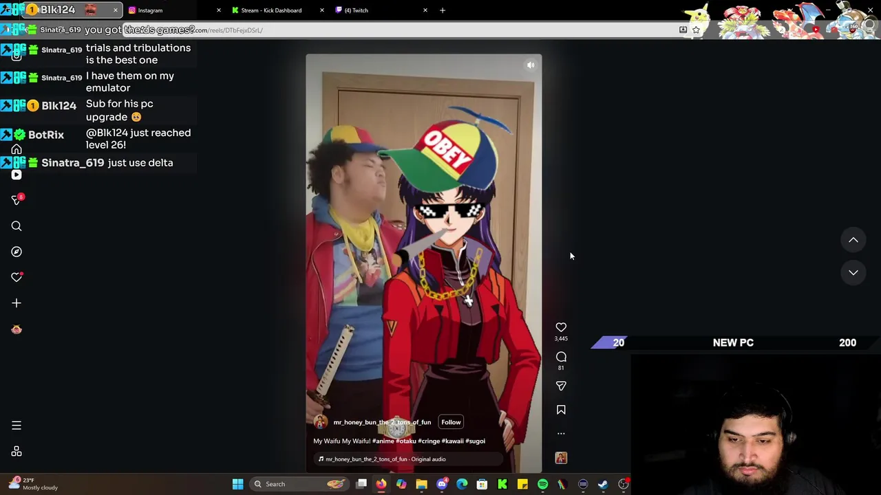Open Microsoft Edge from taskbar
Image resolution: width=881 pixels, height=495 pixels.
[x=462, y=484]
